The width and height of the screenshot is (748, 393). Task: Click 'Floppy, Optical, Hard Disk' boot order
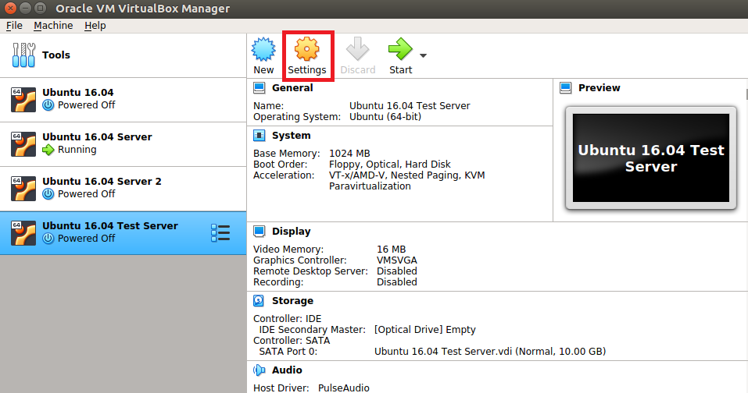(x=390, y=165)
